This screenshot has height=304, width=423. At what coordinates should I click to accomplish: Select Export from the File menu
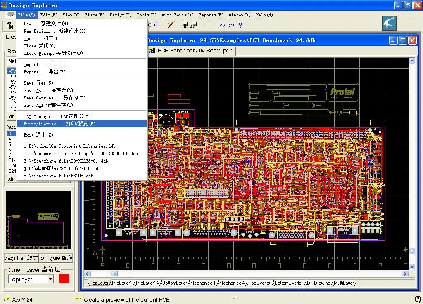pyautogui.click(x=81, y=72)
